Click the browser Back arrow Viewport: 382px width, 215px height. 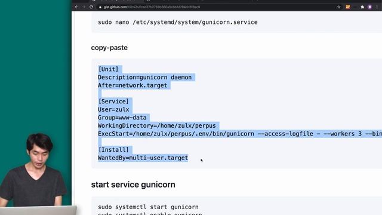[x=77, y=7]
